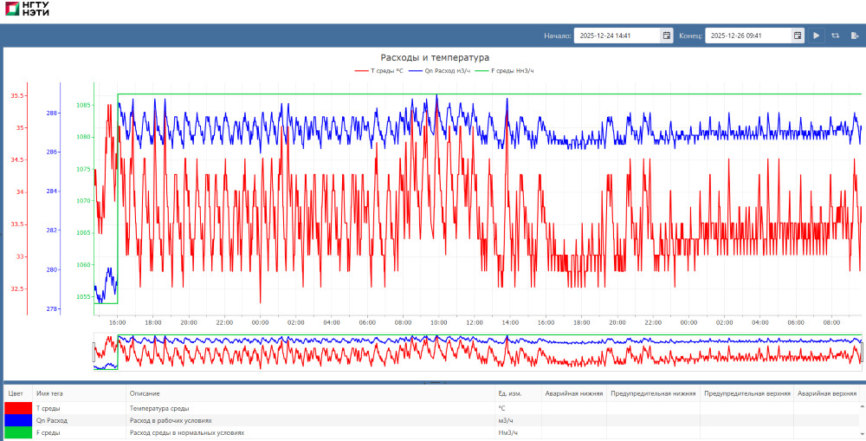Click the Конец date-time input field
866x441 pixels.
tap(747, 36)
